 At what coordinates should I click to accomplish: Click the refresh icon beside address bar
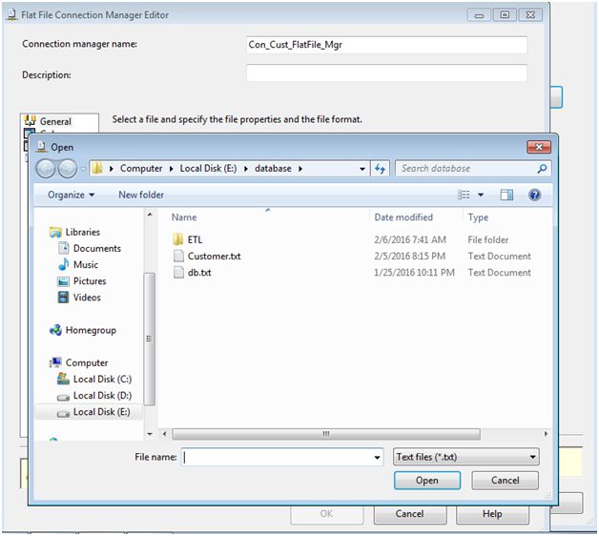[x=380, y=169]
